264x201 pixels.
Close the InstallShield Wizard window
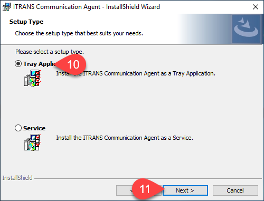coord(256,7)
